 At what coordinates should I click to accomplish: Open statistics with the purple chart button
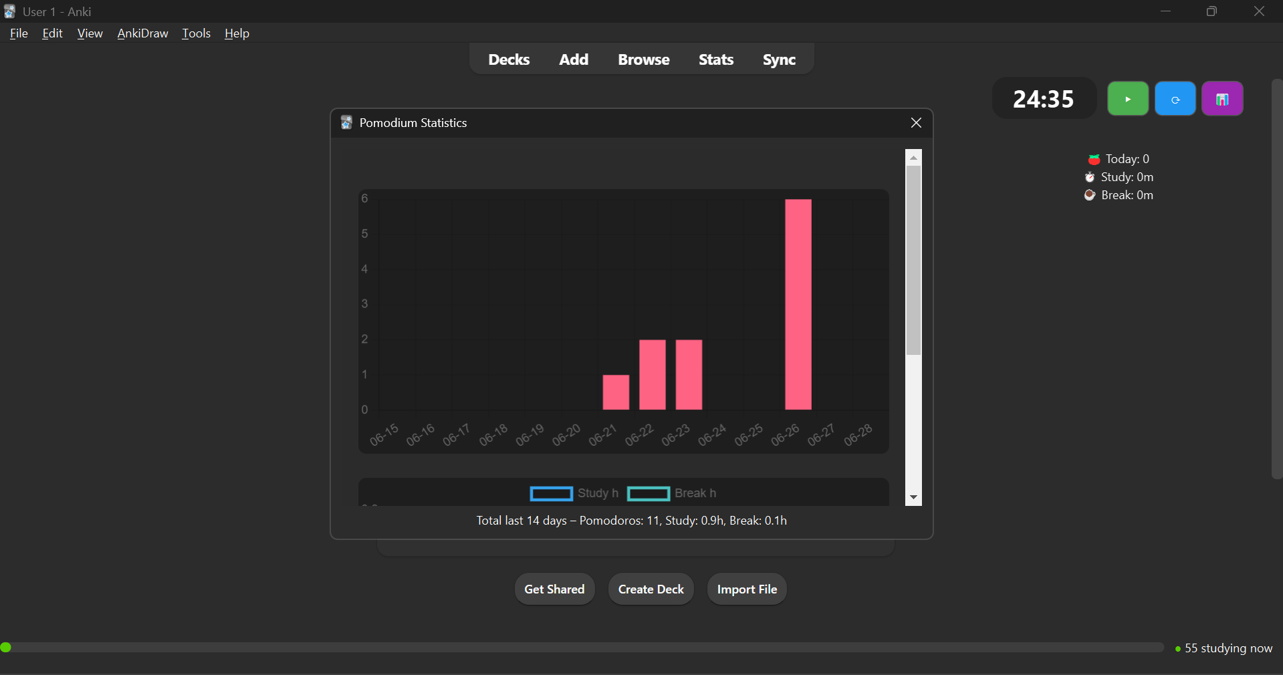1221,99
